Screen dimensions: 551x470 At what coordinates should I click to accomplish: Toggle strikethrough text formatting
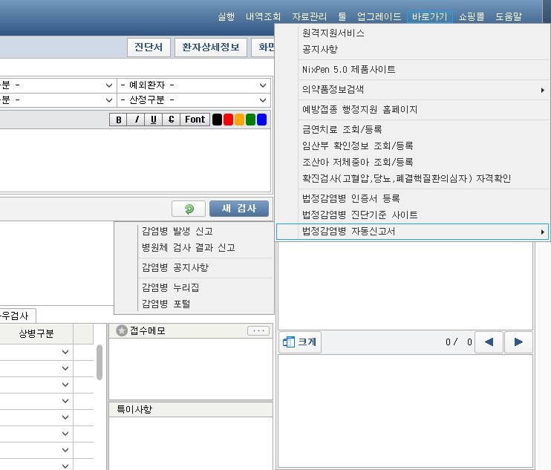172,120
